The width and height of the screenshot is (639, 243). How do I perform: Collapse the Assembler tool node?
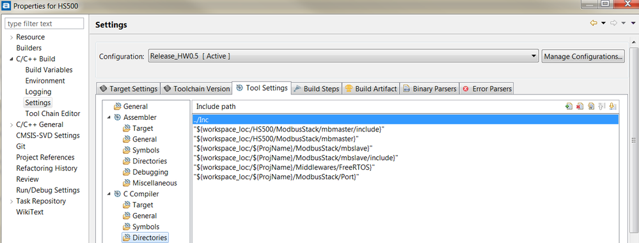(x=109, y=117)
